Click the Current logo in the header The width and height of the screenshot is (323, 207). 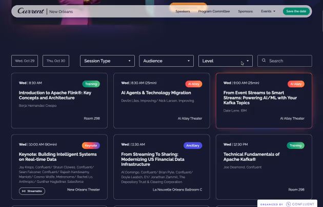click(31, 11)
